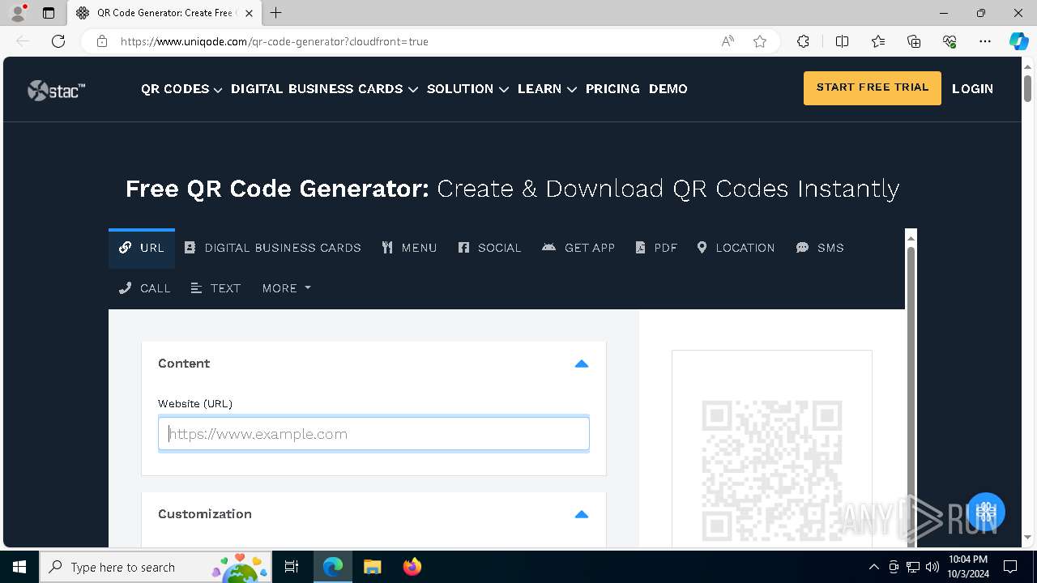This screenshot has height=583, width=1037.
Task: Open Collections icon in toolbar
Action: (914, 41)
